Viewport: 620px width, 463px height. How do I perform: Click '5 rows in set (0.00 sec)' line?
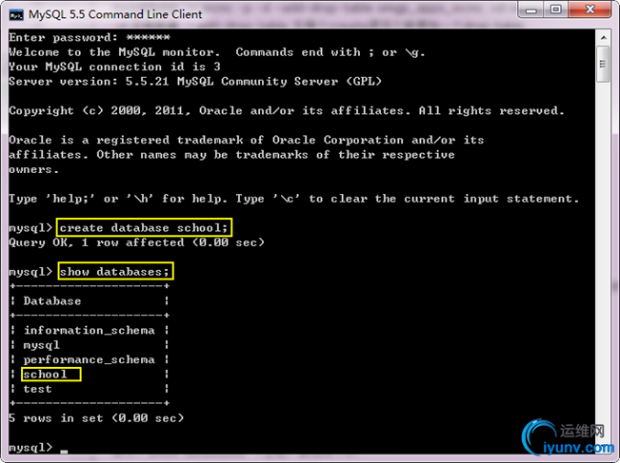[x=96, y=418]
